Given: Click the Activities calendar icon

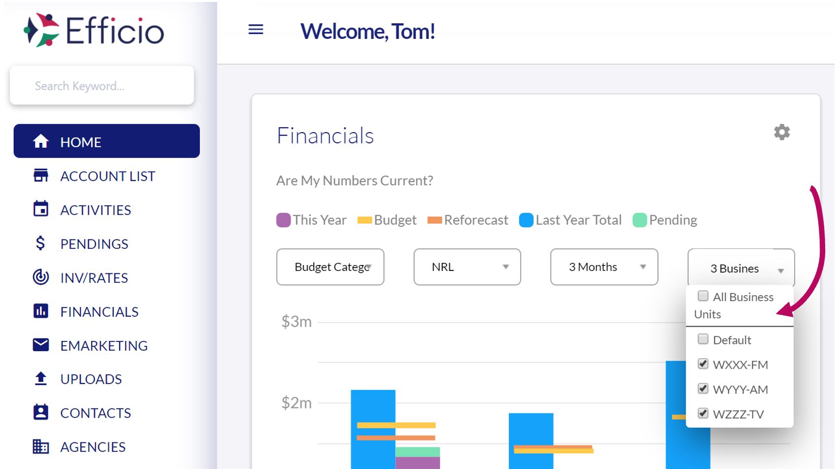Looking at the screenshot, I should tap(41, 209).
